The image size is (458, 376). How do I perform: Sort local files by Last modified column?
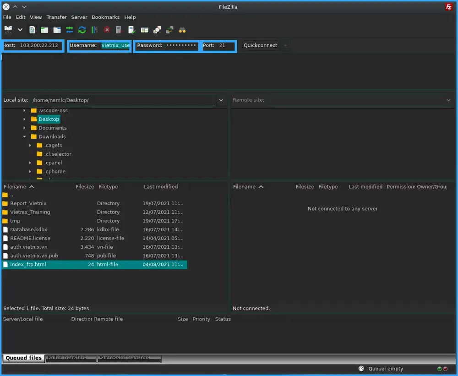(161, 186)
